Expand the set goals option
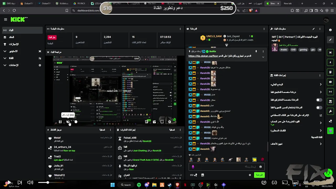Image resolution: width=336 pixels, height=189 pixels. [x=321, y=144]
